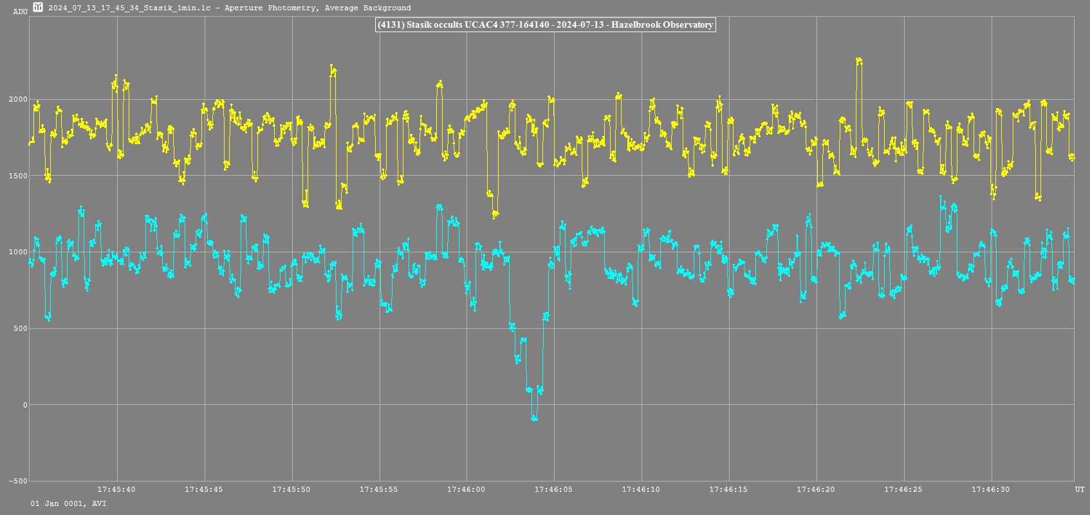
Task: Click the '01 Jan 0001, AVI' footer text
Action: pyautogui.click(x=69, y=503)
